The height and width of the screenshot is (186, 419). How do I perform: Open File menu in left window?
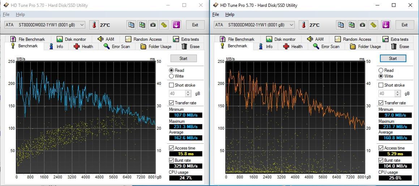click(x=6, y=14)
